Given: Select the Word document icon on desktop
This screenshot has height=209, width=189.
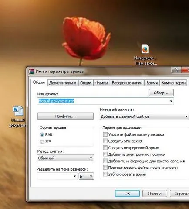Looking at the screenshot, I should coord(18,111).
